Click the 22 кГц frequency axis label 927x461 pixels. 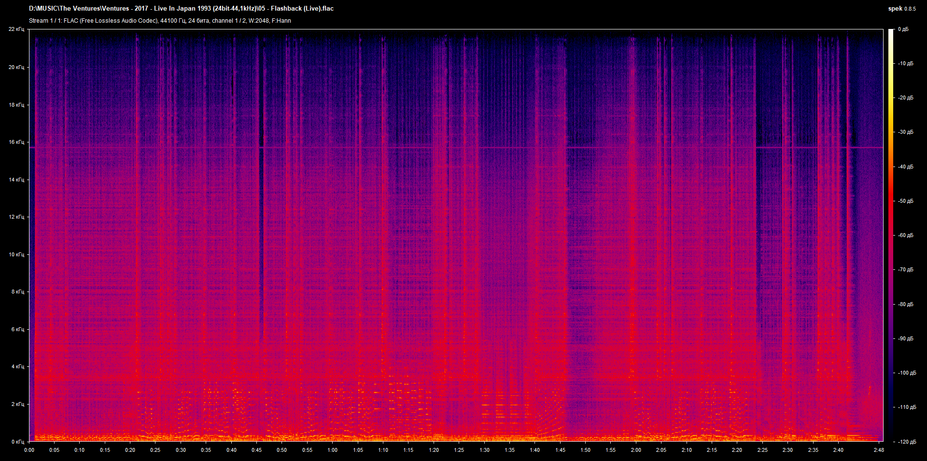coord(17,29)
